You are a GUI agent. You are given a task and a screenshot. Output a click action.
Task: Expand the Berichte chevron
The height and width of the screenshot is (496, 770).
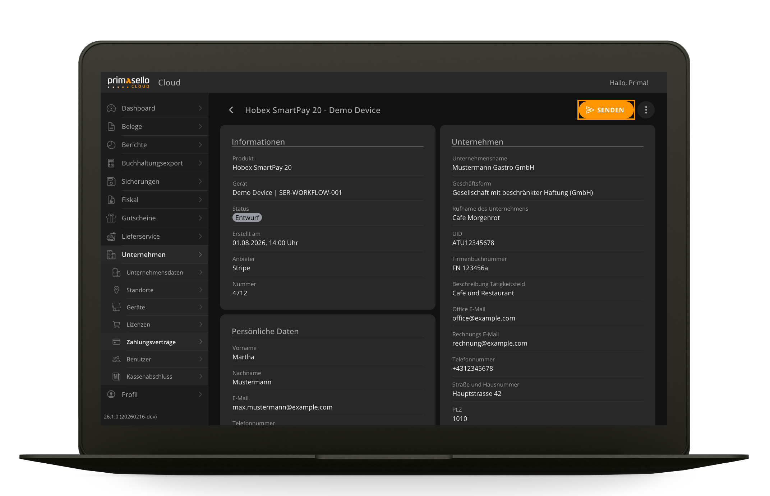(200, 145)
